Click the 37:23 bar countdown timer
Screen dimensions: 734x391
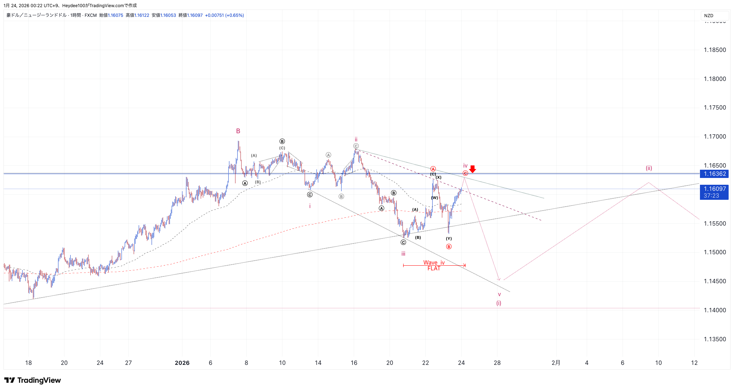pyautogui.click(x=711, y=196)
